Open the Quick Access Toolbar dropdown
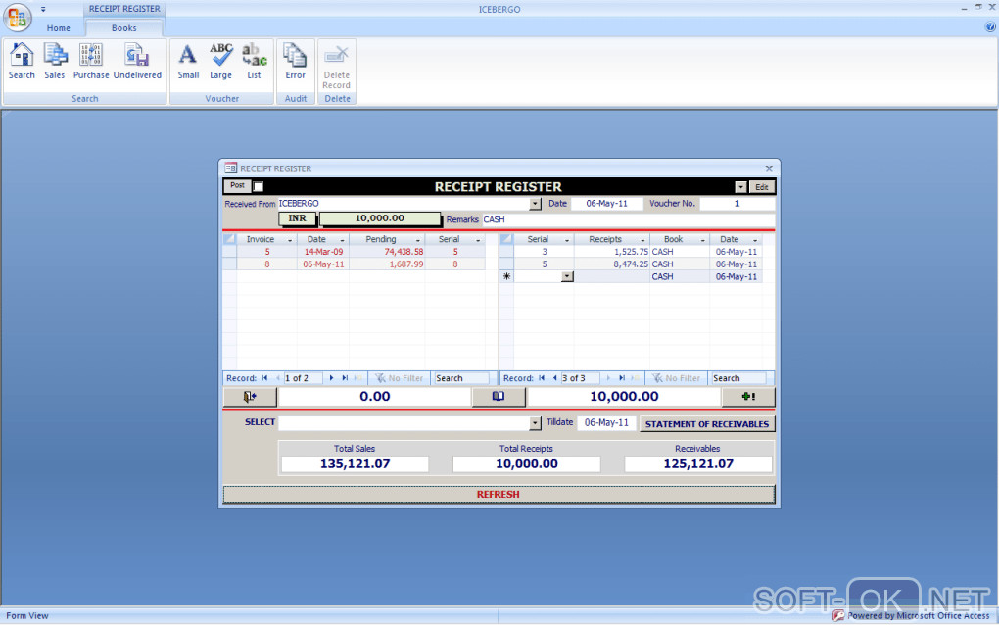Image resolution: width=999 pixels, height=625 pixels. click(x=43, y=9)
